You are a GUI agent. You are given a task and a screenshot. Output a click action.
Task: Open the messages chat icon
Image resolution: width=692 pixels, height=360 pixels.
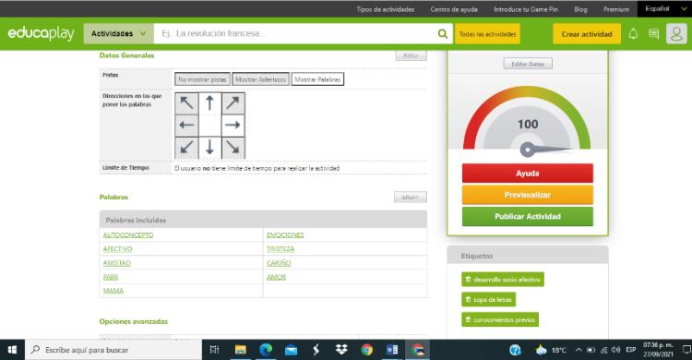653,34
